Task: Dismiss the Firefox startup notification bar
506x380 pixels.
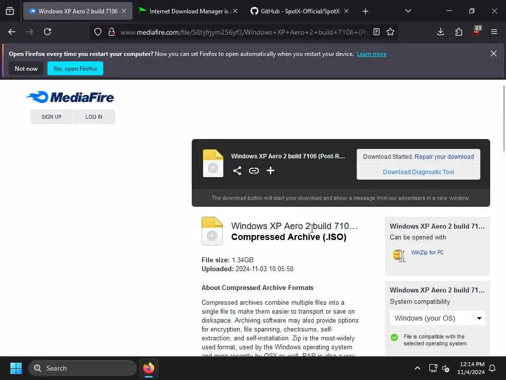Action: click(x=494, y=53)
